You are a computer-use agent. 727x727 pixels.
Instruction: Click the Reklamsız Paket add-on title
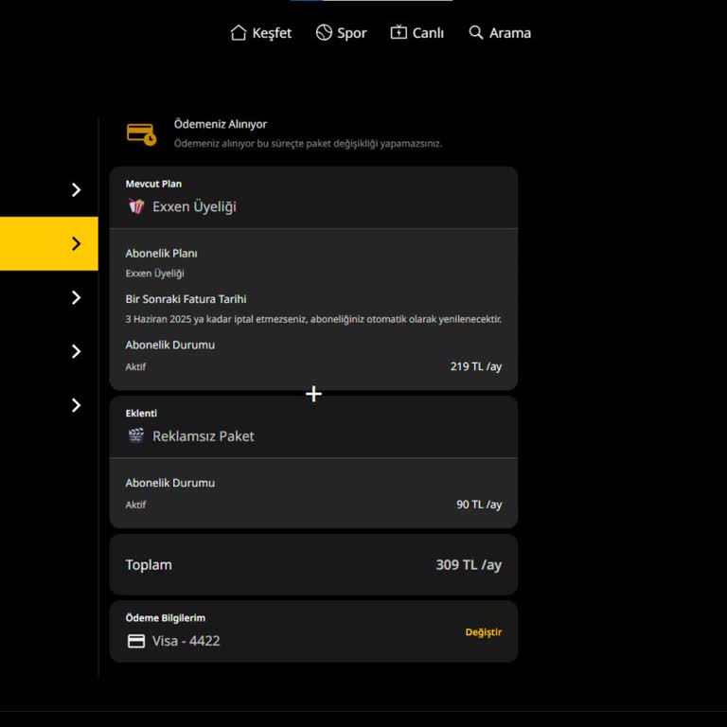203,436
